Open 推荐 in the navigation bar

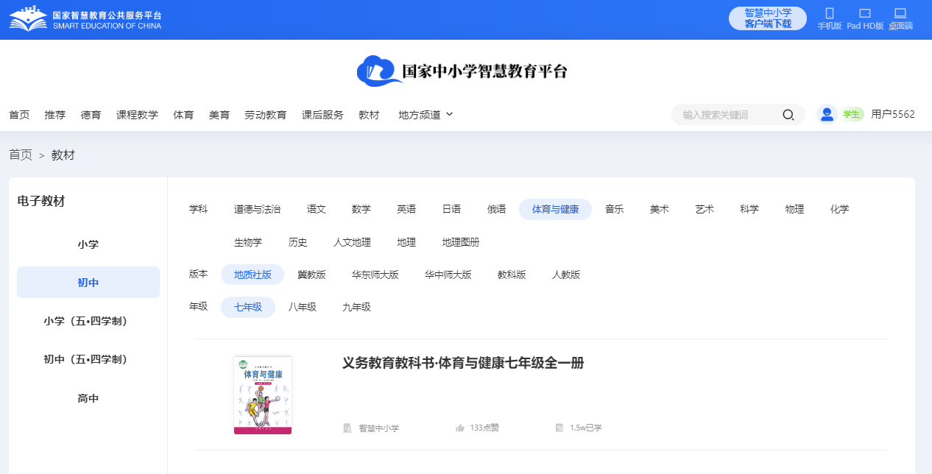pyautogui.click(x=55, y=115)
